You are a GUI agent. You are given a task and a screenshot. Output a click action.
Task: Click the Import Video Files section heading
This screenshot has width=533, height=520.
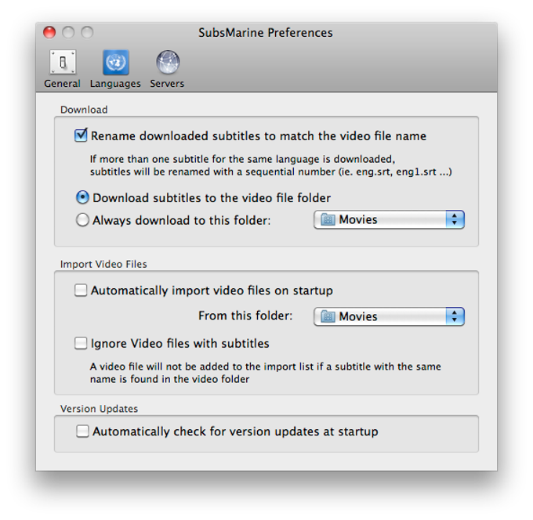tap(103, 264)
